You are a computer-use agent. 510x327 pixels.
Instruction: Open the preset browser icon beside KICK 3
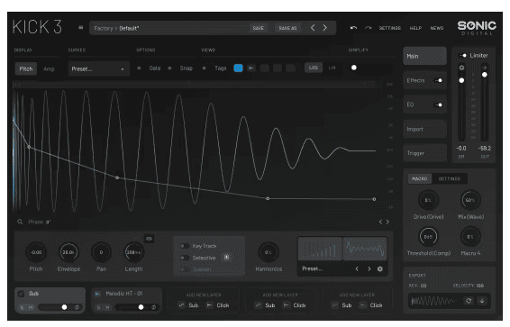click(x=81, y=28)
